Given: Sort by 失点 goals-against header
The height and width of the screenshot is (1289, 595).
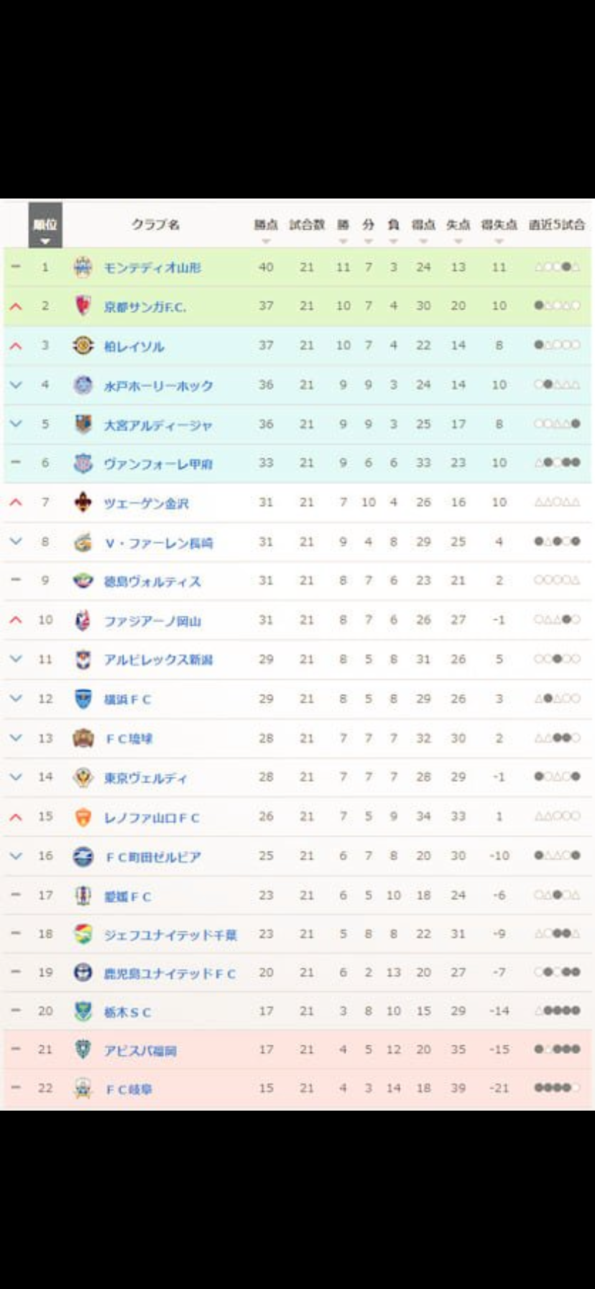Looking at the screenshot, I should click(x=458, y=226).
